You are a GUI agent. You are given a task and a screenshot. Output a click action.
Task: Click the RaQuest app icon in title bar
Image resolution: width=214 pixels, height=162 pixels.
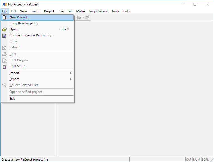coord(5,4)
